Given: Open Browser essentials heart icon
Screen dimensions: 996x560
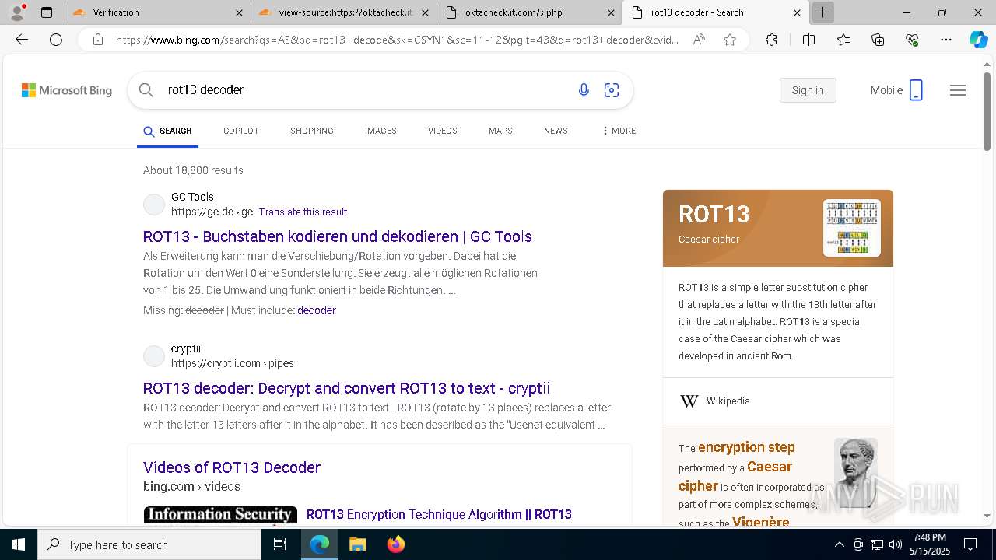Looking at the screenshot, I should 912,40.
